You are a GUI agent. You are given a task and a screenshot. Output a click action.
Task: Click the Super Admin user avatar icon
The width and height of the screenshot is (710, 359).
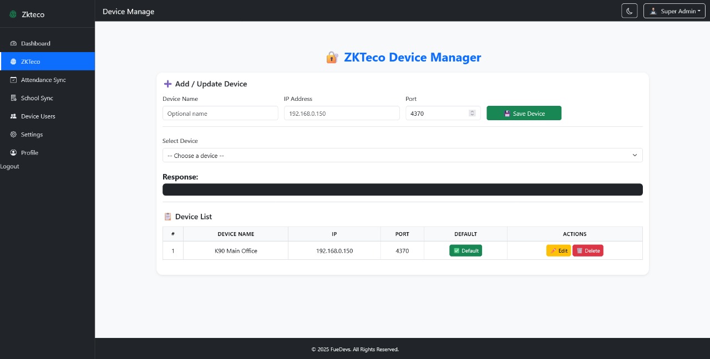(x=653, y=11)
